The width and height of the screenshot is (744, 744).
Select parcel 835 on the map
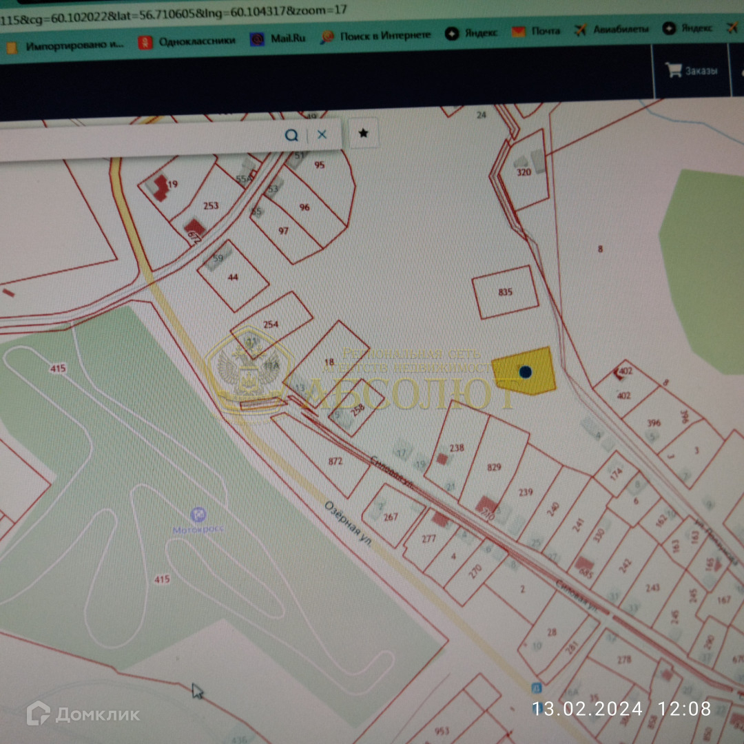[x=506, y=292]
